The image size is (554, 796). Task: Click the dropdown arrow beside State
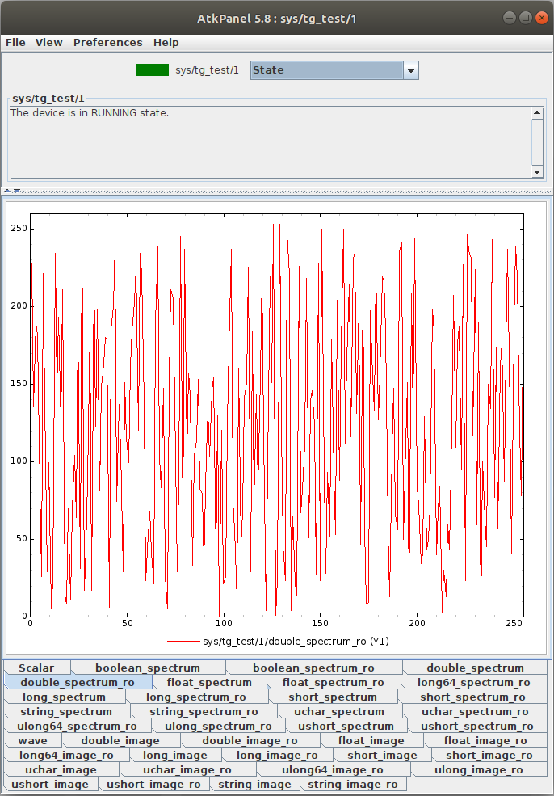tap(411, 70)
